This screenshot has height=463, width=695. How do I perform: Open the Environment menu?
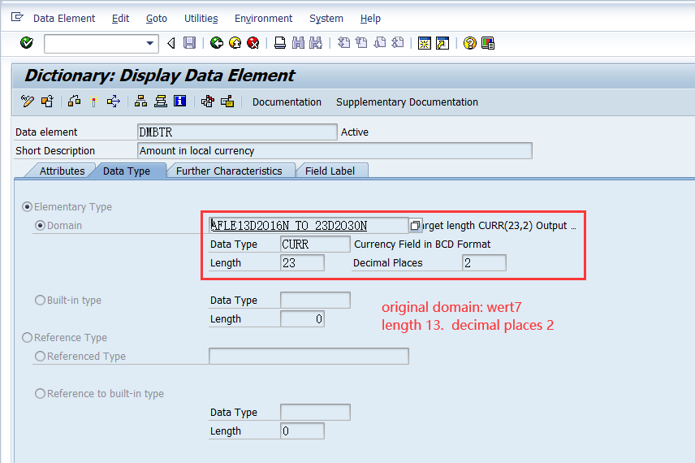(263, 18)
